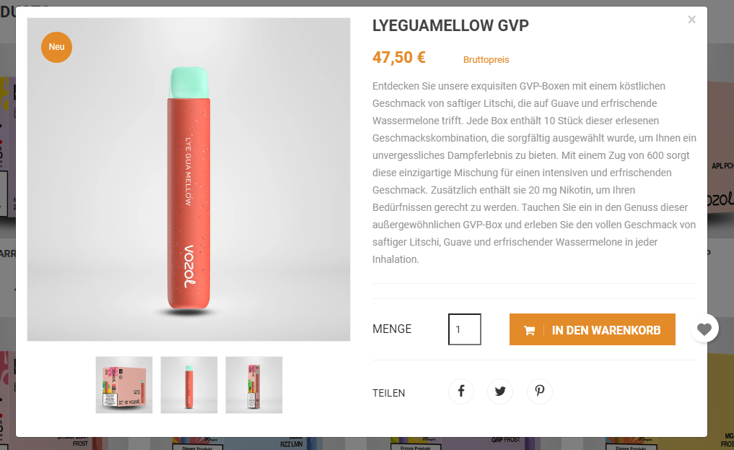This screenshot has height=450, width=734.
Task: Click the 47,50 € price
Action: coord(399,58)
